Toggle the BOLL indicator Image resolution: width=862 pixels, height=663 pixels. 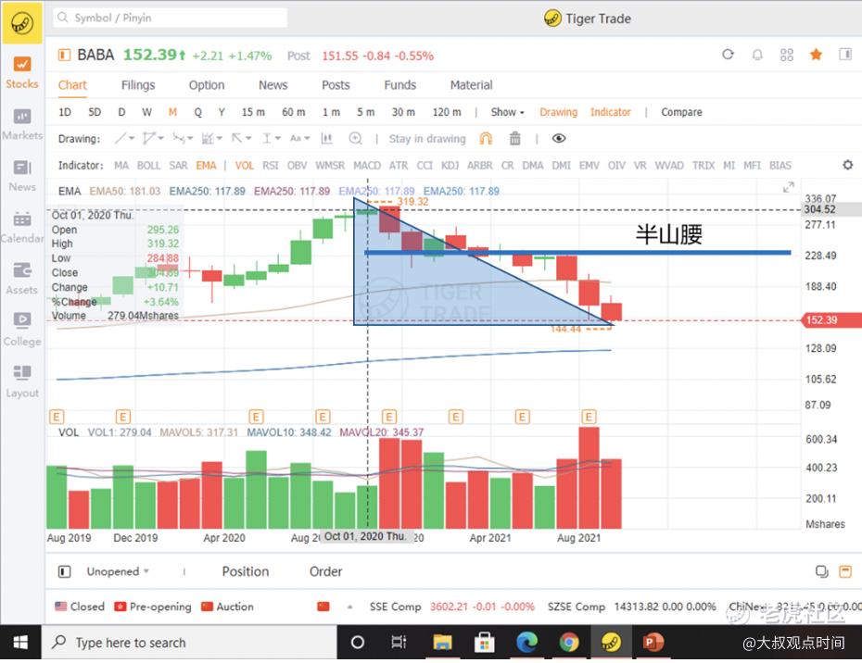point(148,166)
